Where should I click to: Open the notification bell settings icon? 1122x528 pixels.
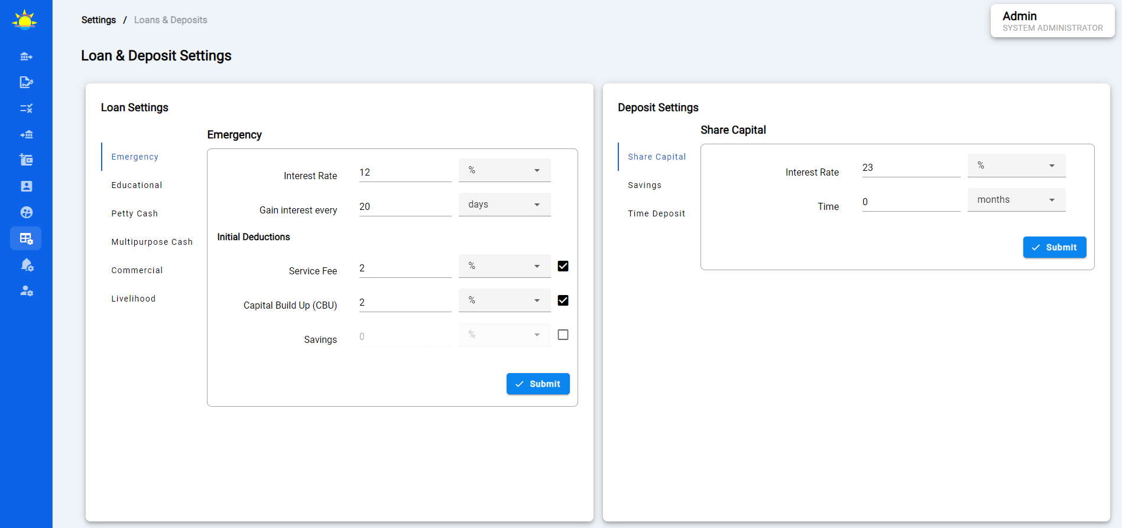[26, 264]
